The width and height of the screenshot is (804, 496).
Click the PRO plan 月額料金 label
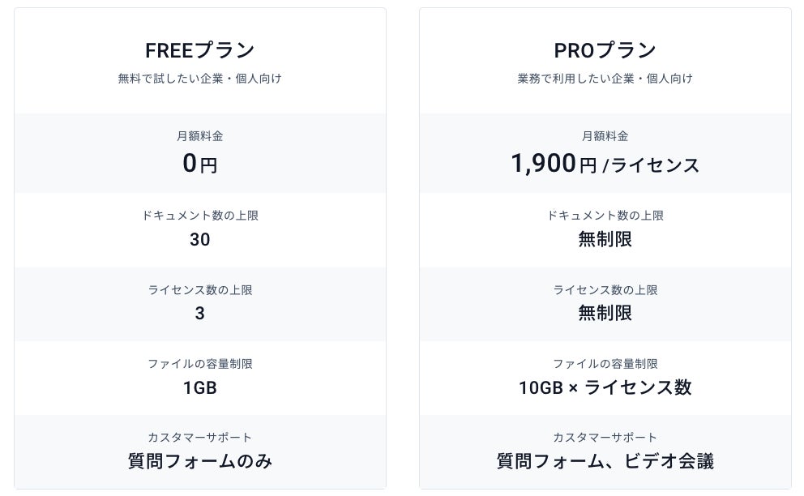pyautogui.click(x=605, y=136)
